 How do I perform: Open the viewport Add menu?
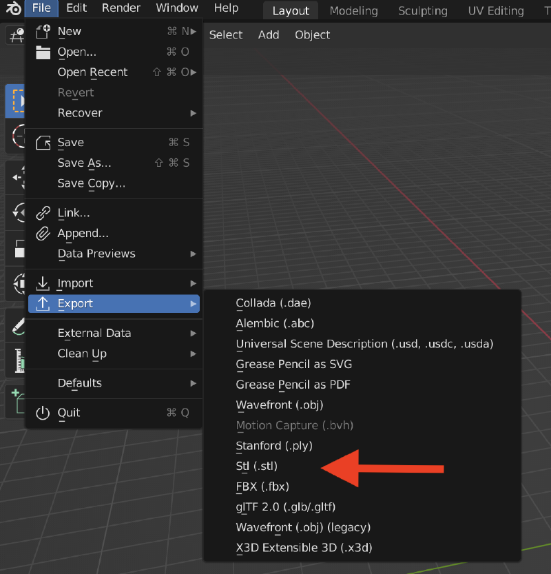[269, 34]
